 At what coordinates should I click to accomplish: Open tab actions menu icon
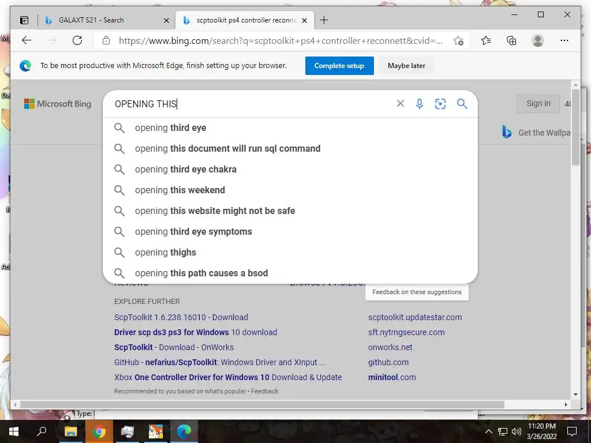pos(24,20)
